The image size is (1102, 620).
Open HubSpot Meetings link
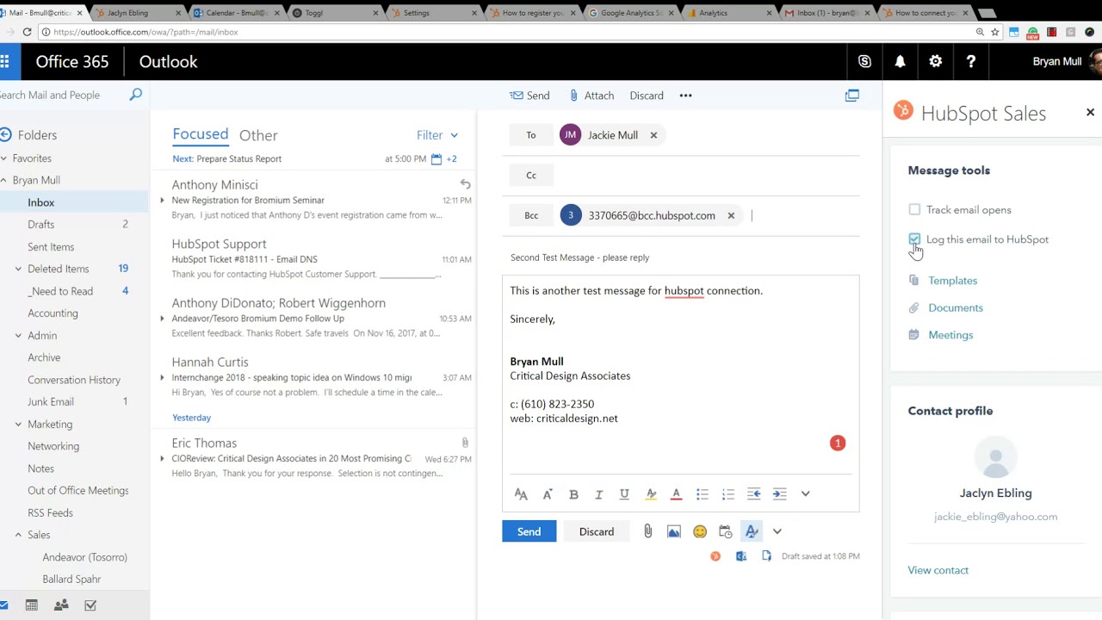click(950, 335)
